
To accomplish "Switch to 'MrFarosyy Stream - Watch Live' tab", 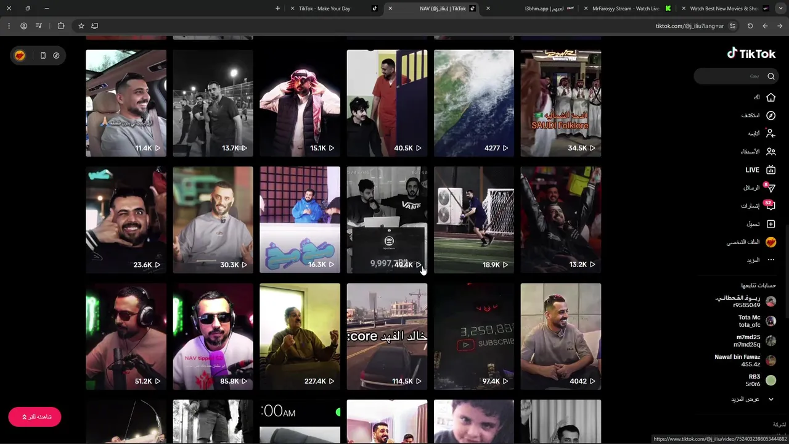I will pos(628,9).
